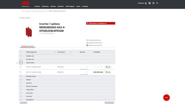Open the shopping cart icon in header
The image size is (185, 104).
[x=153, y=3]
